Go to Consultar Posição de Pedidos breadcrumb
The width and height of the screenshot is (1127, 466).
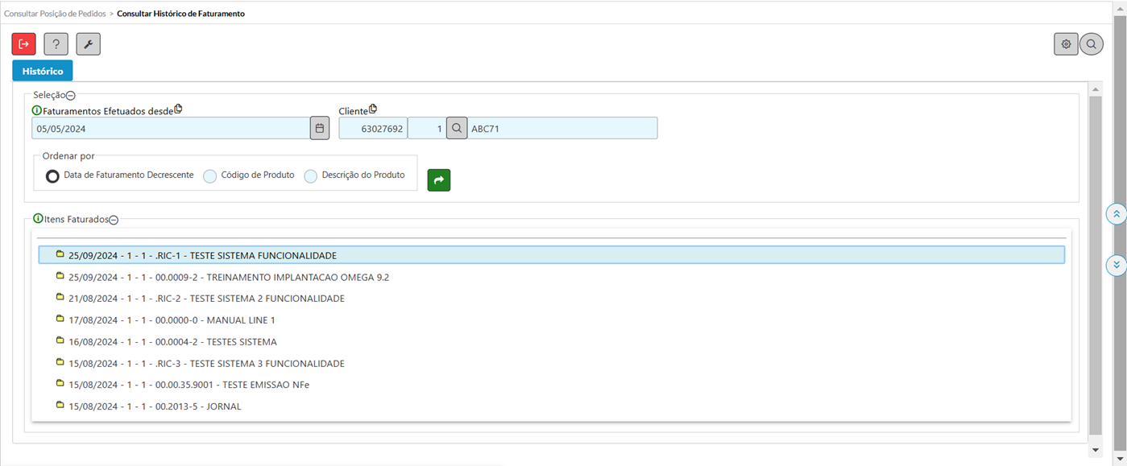[x=54, y=14]
